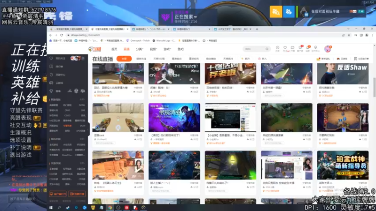
Task: Click the yellow search icon in Overwatch top bar
Action: pyautogui.click(x=276, y=11)
